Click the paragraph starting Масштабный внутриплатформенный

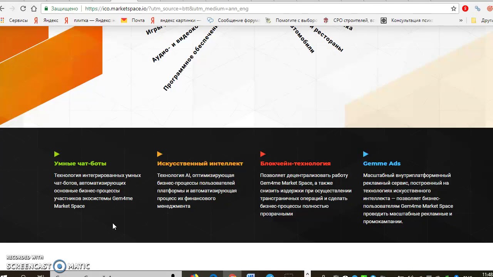tap(408, 199)
